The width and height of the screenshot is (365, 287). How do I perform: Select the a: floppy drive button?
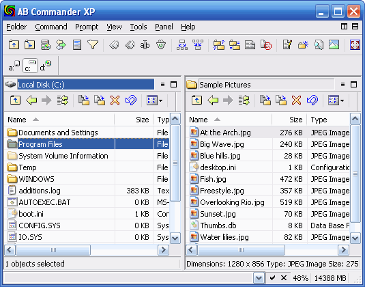click(14, 66)
